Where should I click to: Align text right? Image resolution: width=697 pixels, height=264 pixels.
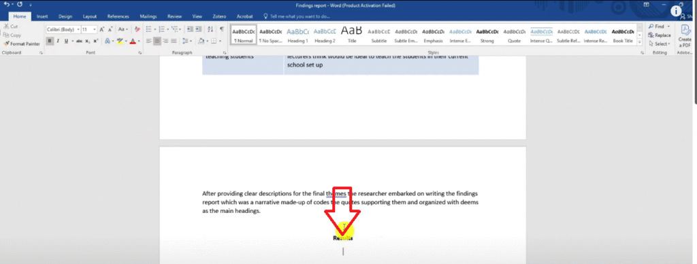click(x=166, y=41)
